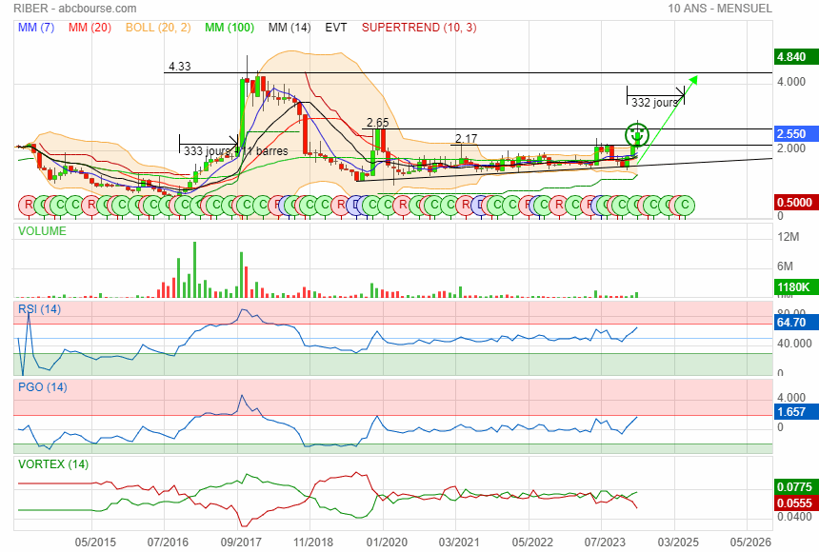Screen dimensions: 819x552
Task: Click the 07/2016 date axis label
Action: (168, 542)
